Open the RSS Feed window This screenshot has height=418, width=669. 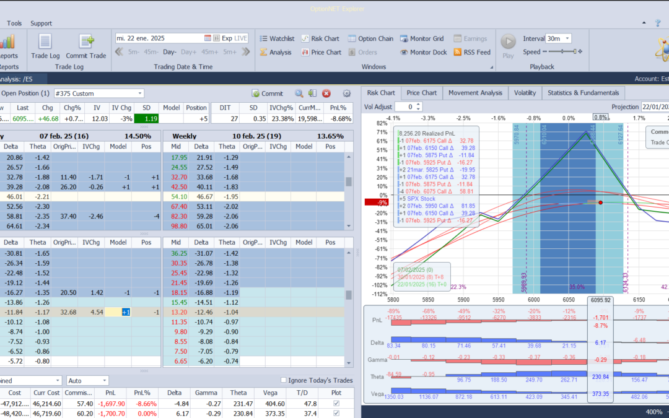[x=472, y=52]
